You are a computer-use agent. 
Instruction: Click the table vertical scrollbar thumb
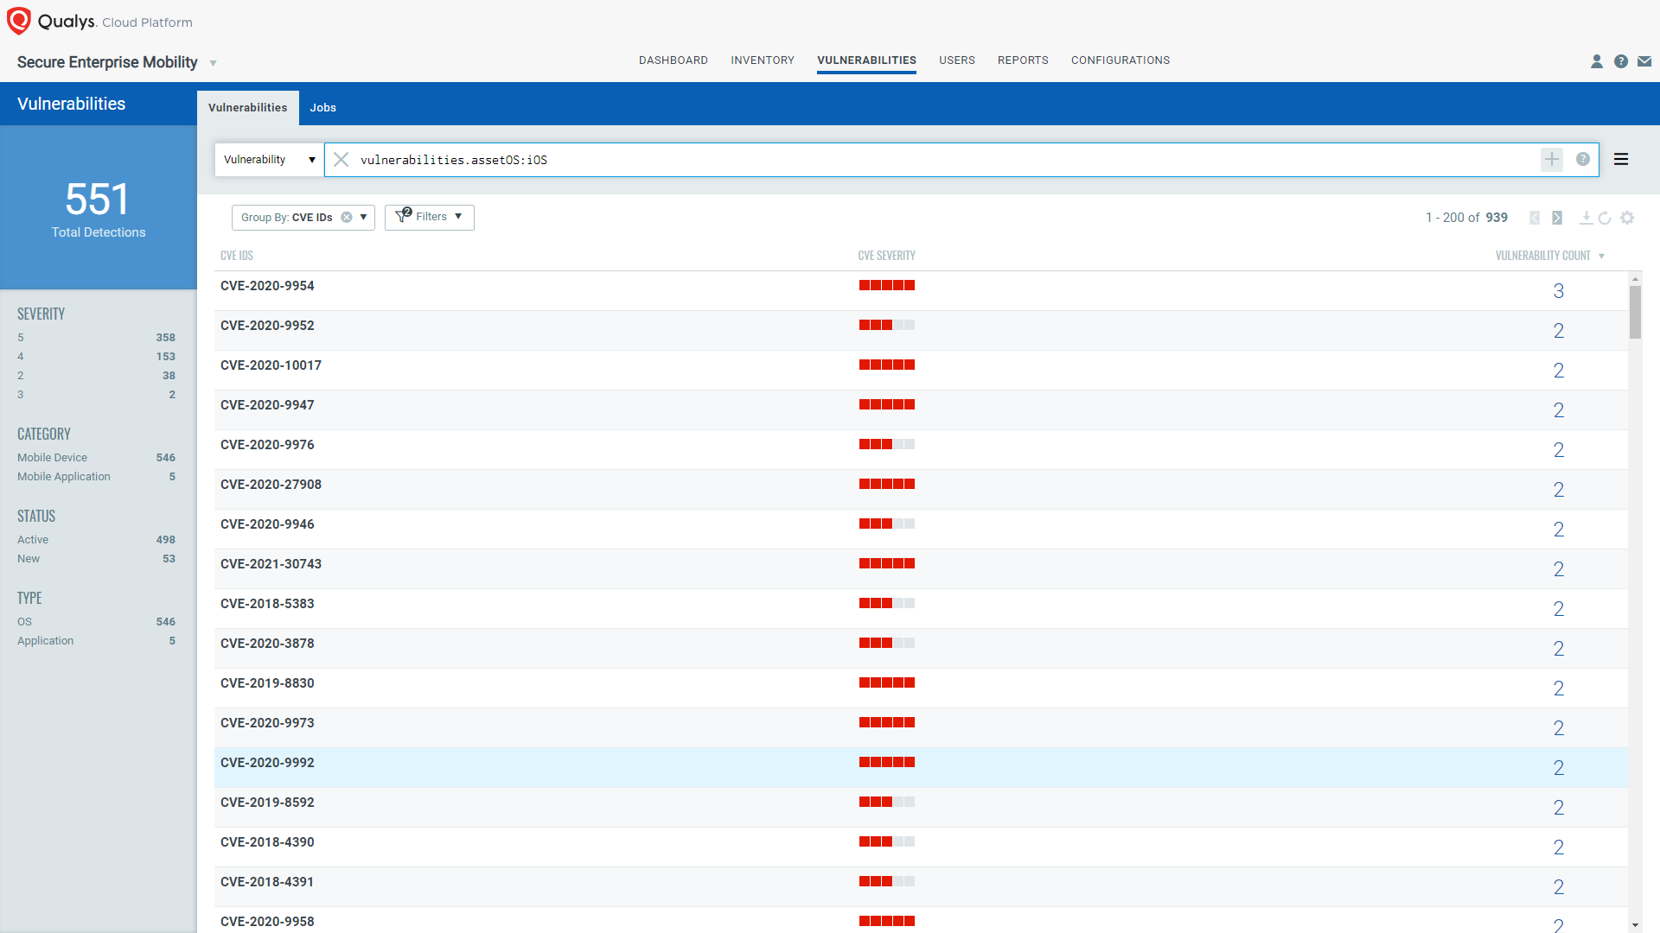[1635, 312]
